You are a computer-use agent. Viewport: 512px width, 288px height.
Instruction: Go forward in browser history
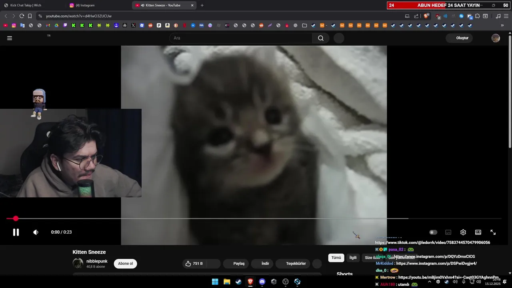(14, 16)
